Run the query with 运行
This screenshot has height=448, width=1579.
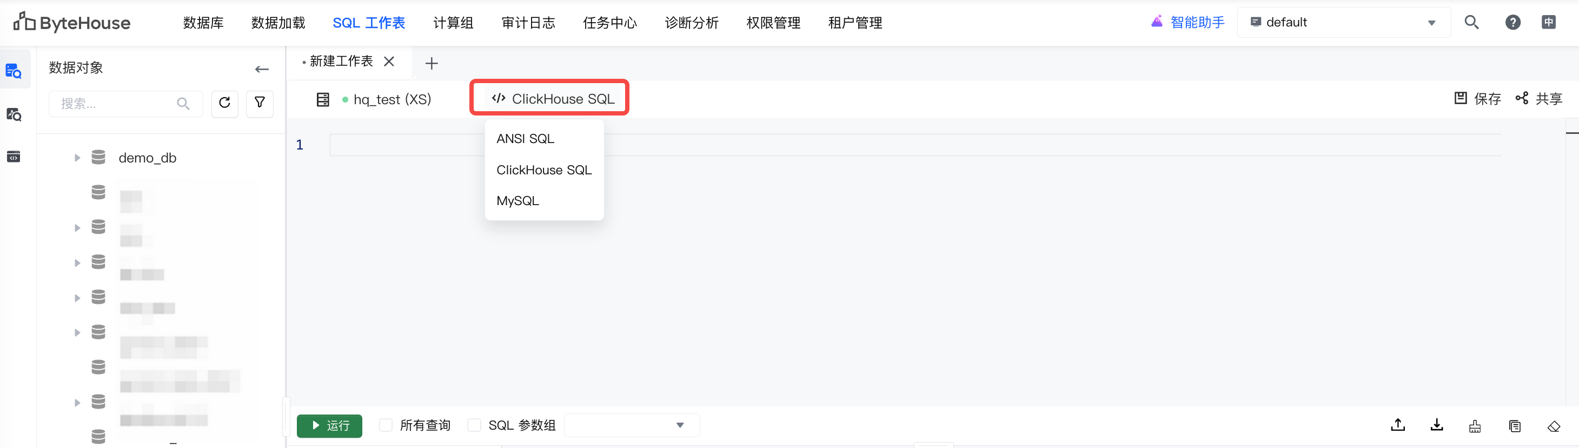329,426
